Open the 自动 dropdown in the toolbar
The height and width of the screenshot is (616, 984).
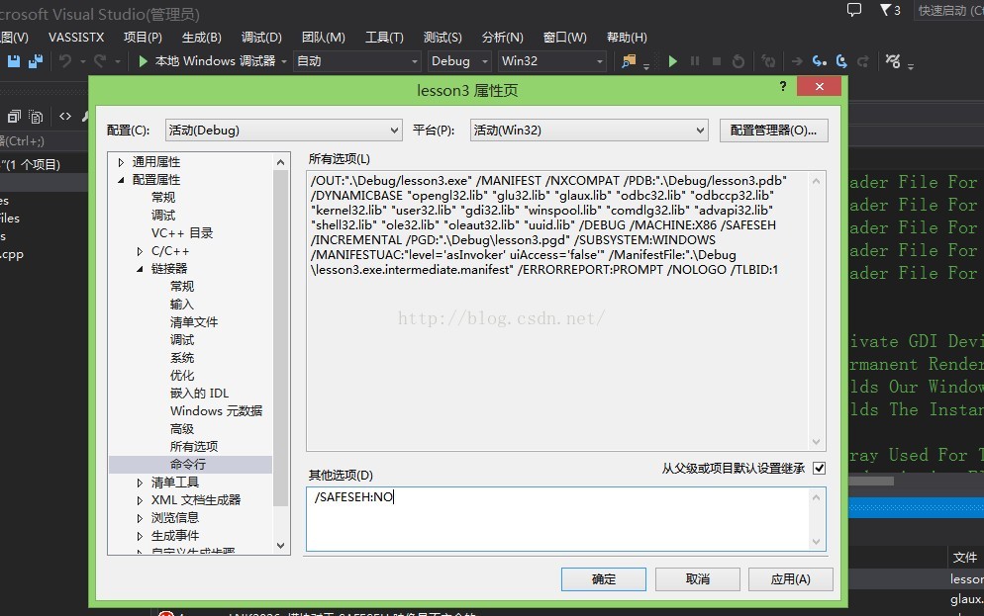356,60
